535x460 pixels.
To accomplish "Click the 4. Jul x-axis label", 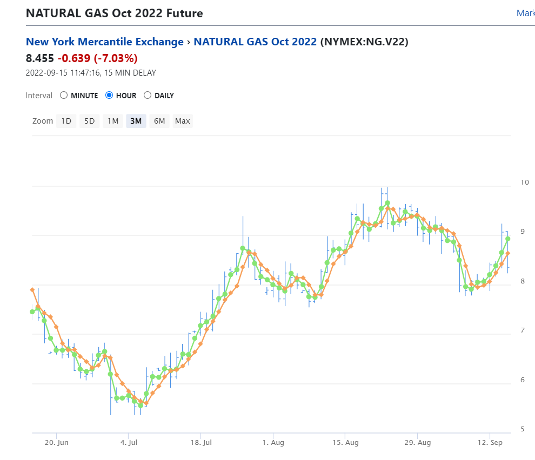I will pos(128,443).
